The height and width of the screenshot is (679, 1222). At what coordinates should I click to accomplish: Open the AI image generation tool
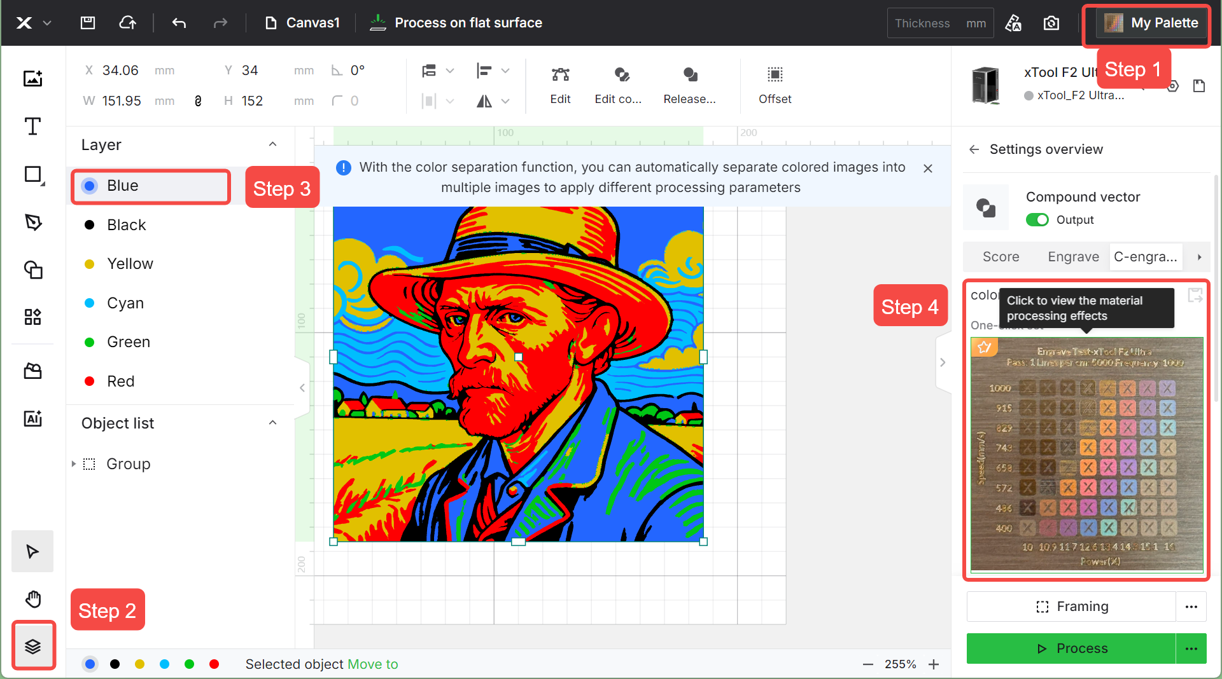point(33,418)
